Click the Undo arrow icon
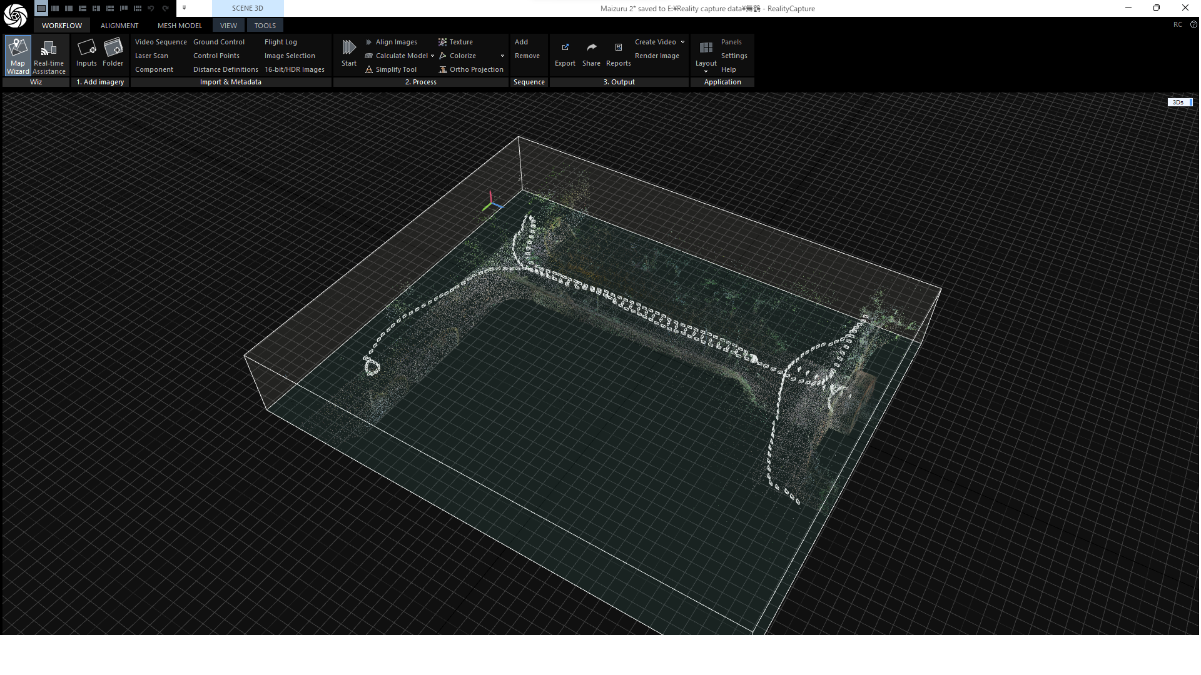This screenshot has width=1201, height=675. 151,8
